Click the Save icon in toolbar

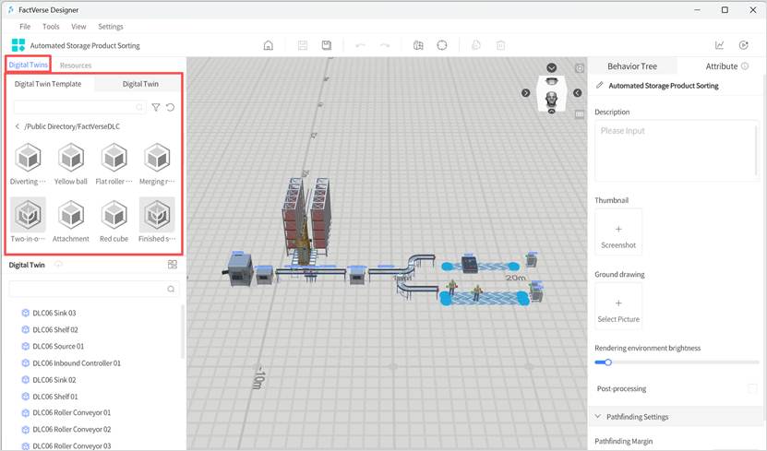pos(327,45)
